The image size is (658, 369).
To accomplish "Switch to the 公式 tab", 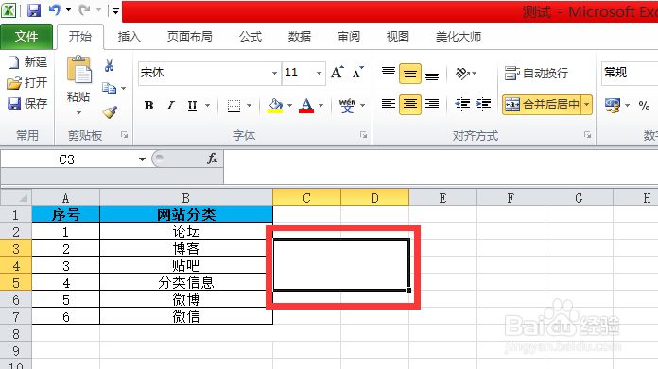I will [251, 37].
